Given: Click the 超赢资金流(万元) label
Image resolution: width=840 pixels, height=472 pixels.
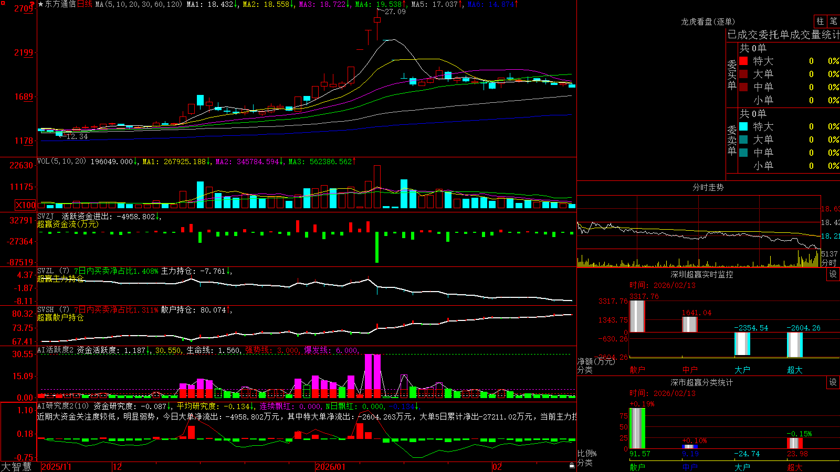Looking at the screenshot, I should click(x=68, y=224).
